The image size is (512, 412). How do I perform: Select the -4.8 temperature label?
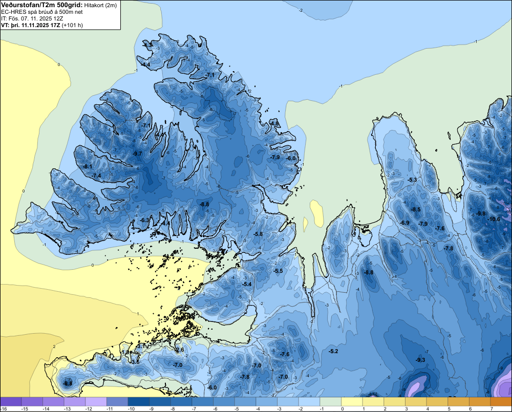point(275,123)
